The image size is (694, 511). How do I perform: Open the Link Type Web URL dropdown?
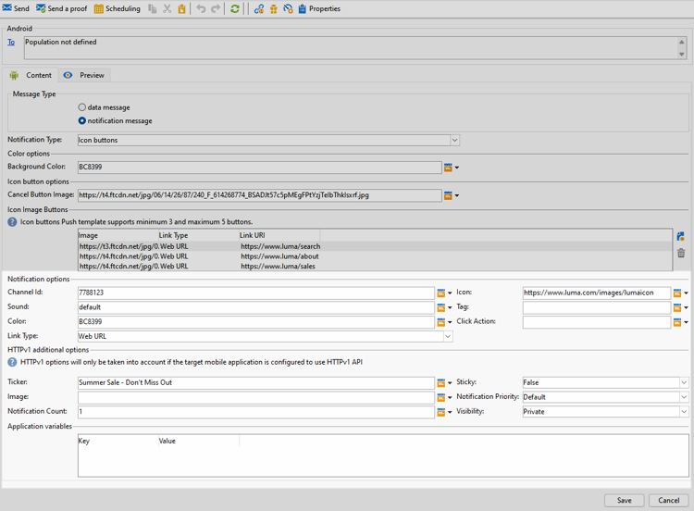[x=265, y=337]
